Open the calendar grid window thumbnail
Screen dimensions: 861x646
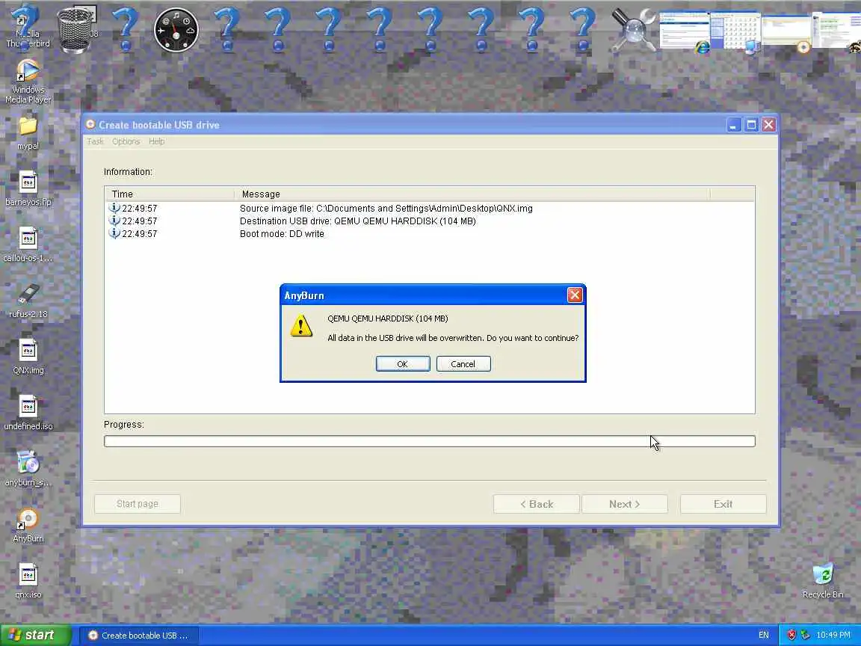[735, 32]
